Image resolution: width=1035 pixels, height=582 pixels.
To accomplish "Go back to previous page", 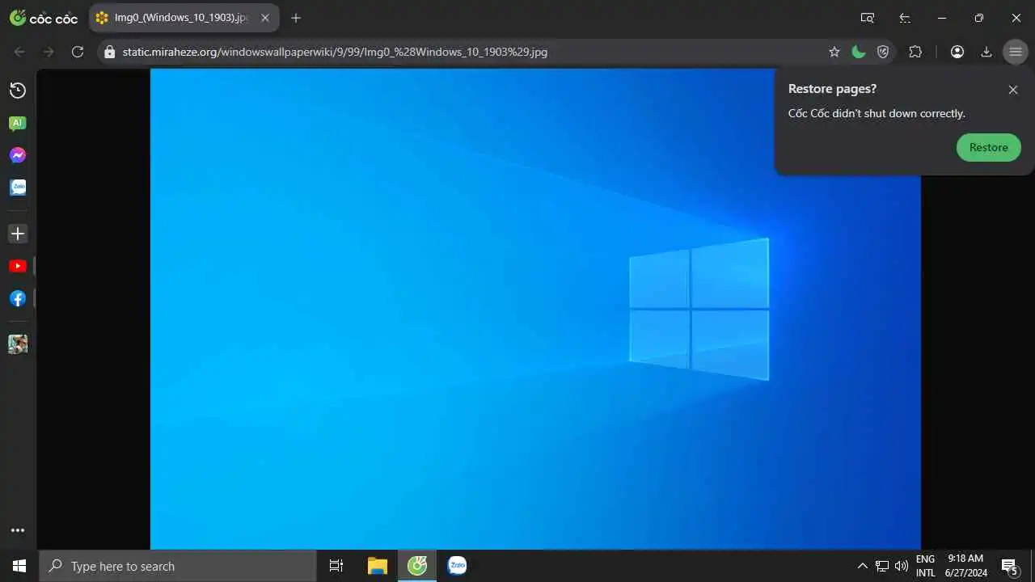I will pos(19,52).
